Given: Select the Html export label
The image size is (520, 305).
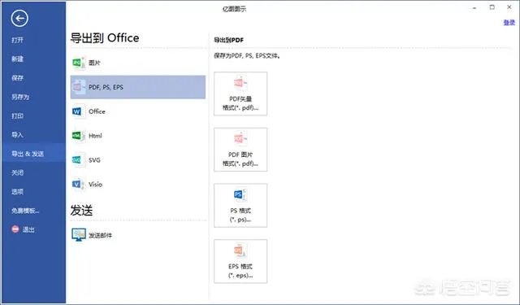Looking at the screenshot, I should [95, 136].
